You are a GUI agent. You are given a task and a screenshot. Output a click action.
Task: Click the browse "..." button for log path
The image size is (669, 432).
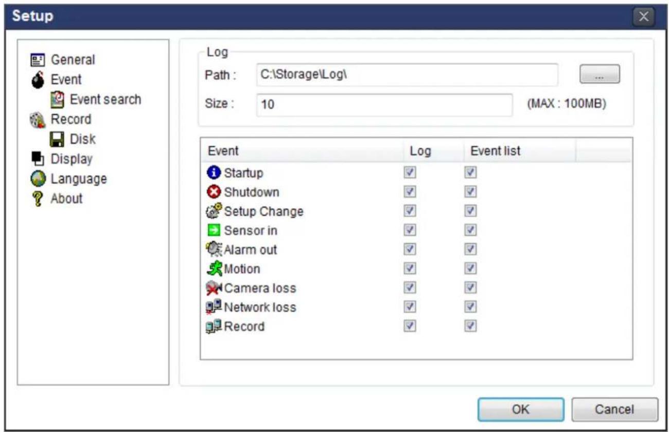pyautogui.click(x=600, y=75)
